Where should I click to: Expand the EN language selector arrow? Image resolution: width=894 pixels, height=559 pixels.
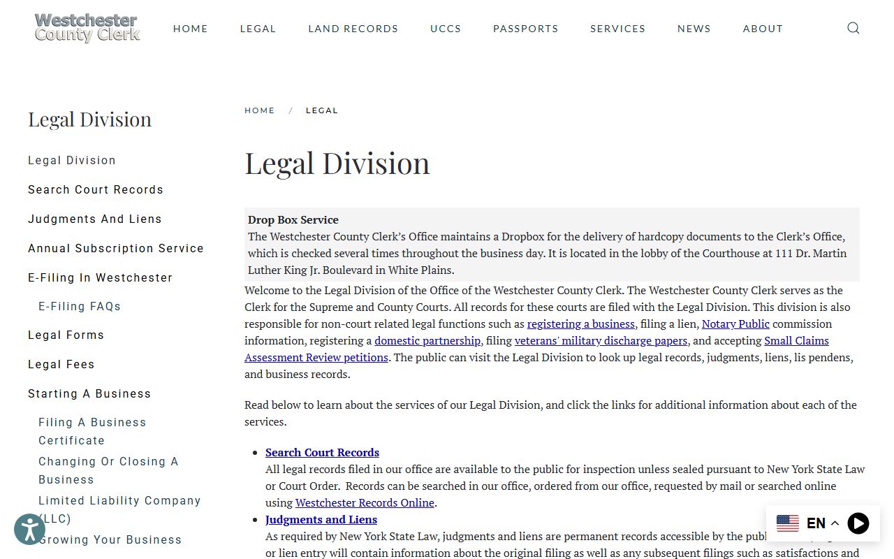pos(835,523)
